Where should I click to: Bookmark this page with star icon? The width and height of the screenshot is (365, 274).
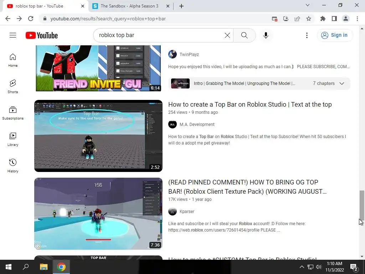[309, 19]
